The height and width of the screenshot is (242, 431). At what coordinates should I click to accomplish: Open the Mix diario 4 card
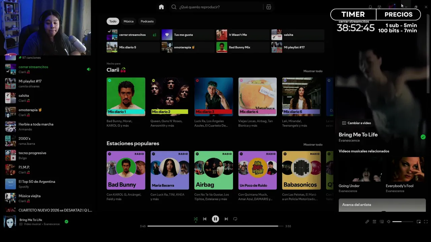258,103
